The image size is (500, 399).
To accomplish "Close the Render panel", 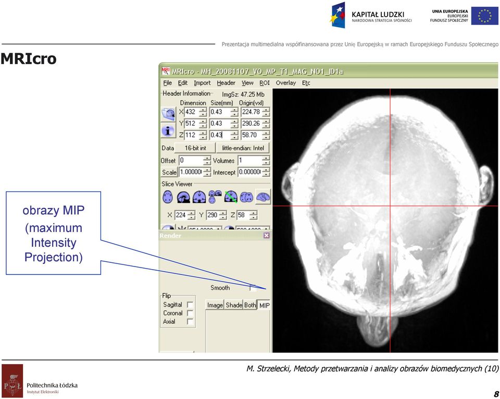I will click(267, 236).
